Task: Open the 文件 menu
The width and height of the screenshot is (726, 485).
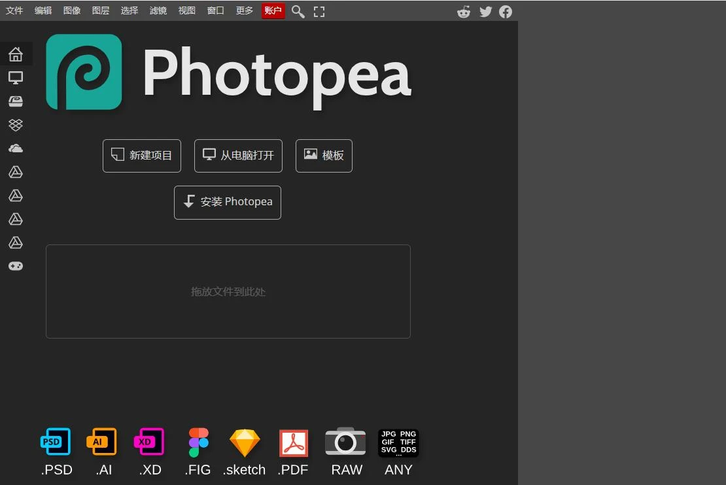Action: point(14,10)
